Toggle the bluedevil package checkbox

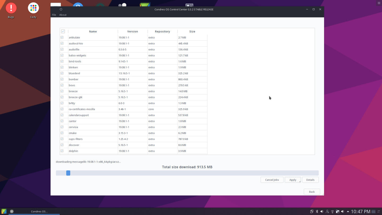(x=62, y=73)
